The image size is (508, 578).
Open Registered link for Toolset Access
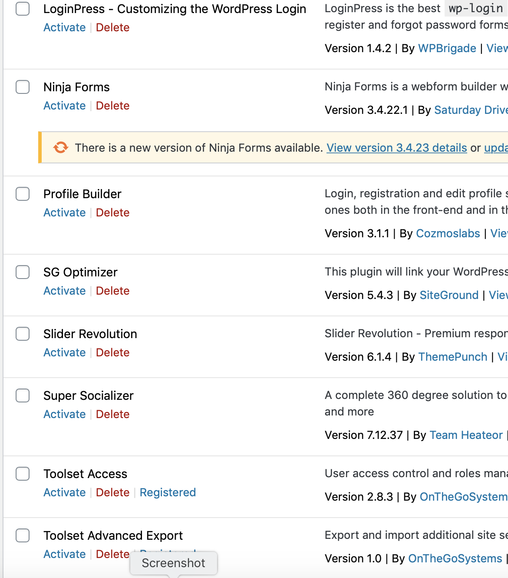(x=168, y=492)
